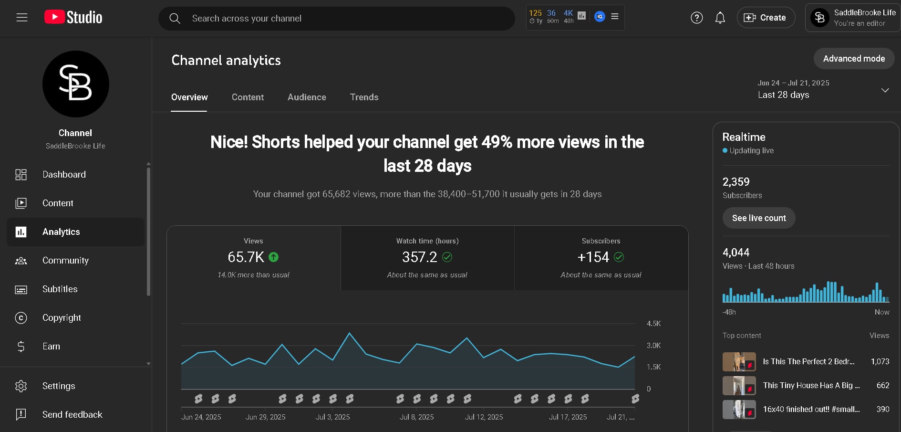Click the 4,044 views last 48 hours figure
This screenshot has height=432, width=901.
coord(736,253)
